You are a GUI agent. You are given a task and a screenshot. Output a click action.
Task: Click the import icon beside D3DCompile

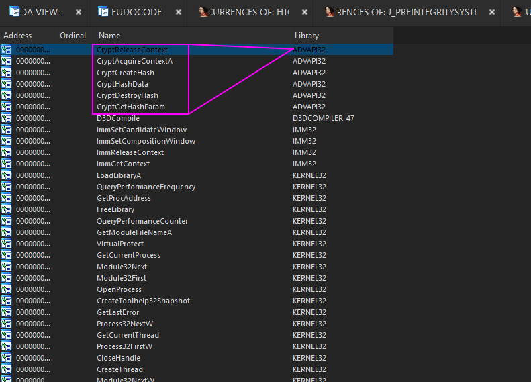pos(7,118)
